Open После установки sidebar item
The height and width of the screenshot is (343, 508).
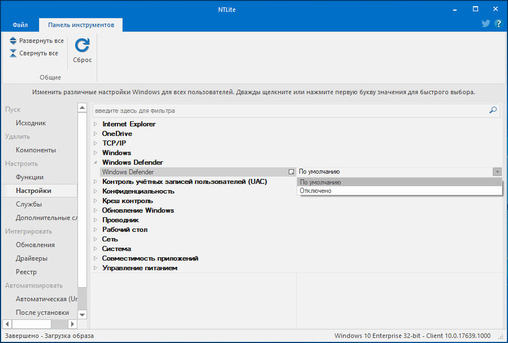pyautogui.click(x=42, y=313)
